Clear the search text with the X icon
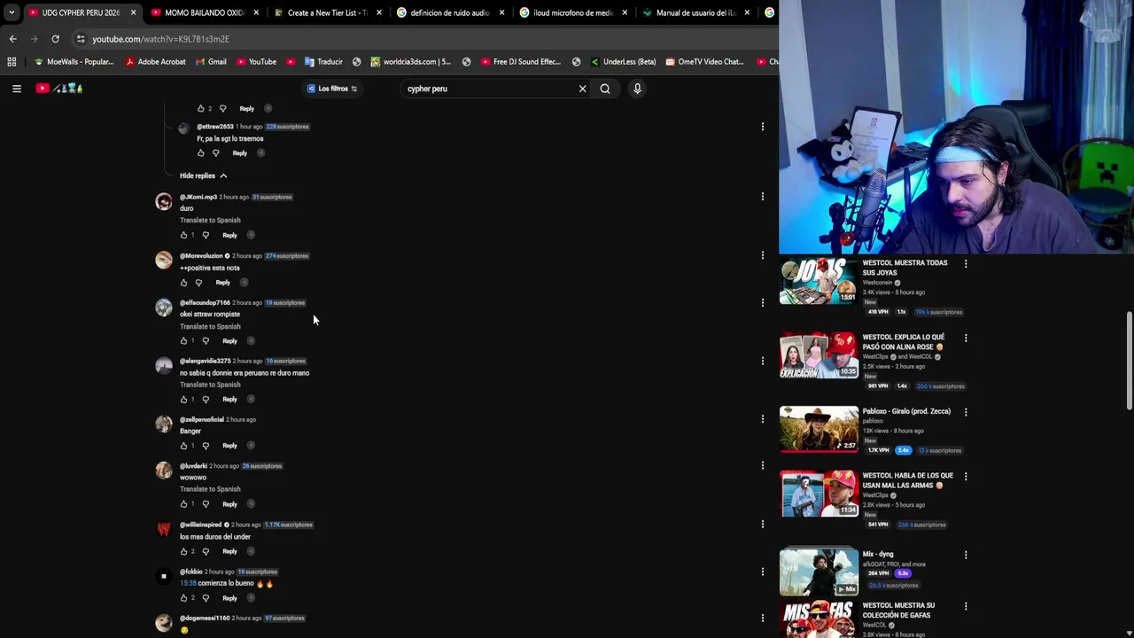Viewport: 1134px width, 638px height. [582, 89]
